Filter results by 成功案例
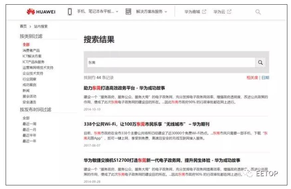This screenshot has width=291, height=189. (x=29, y=85)
